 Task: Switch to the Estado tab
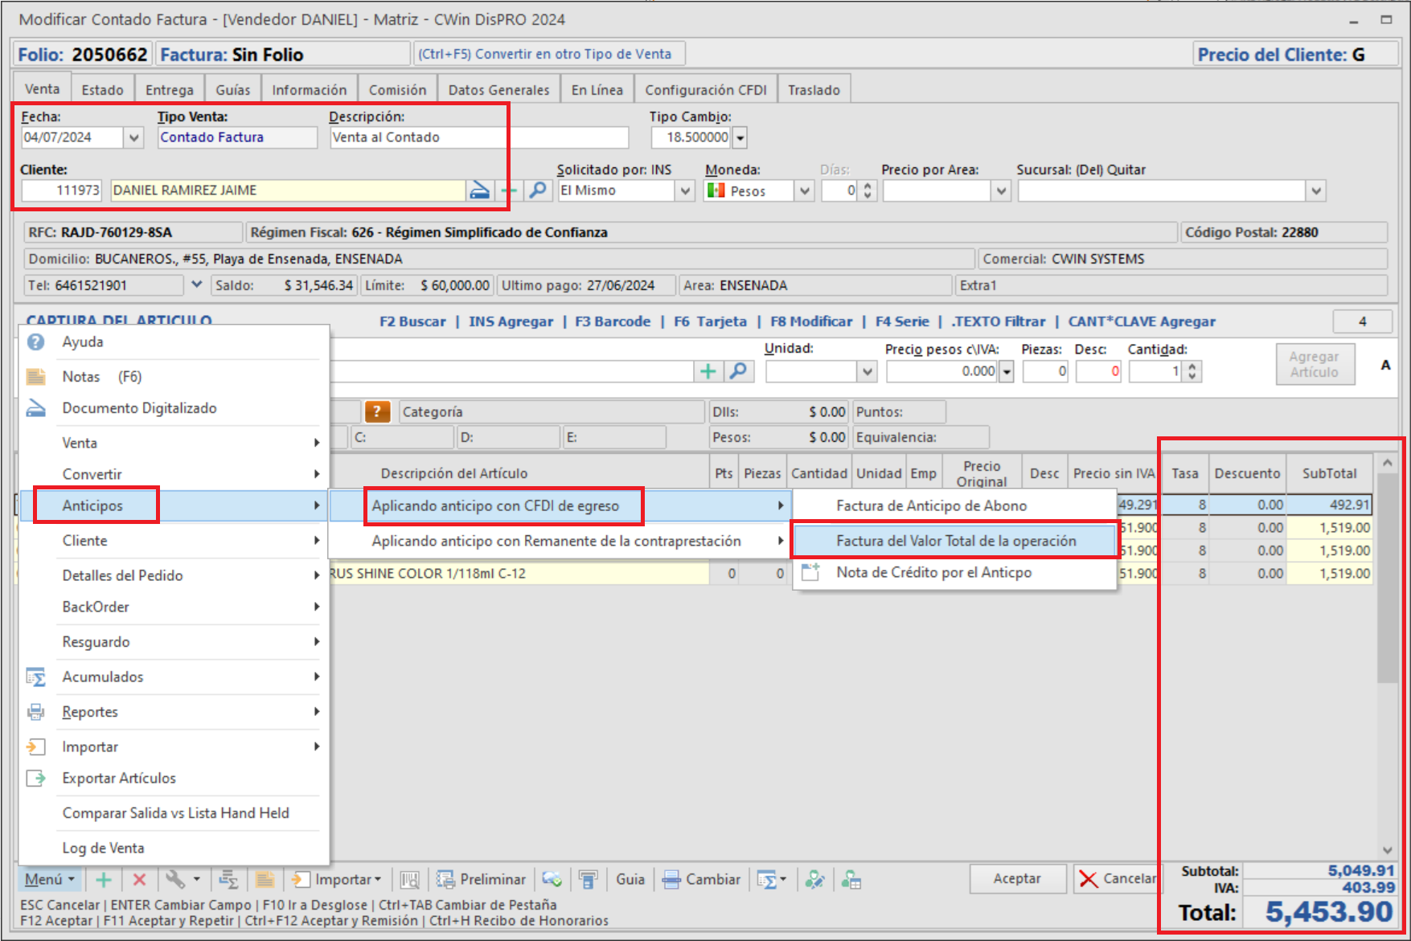tap(103, 89)
